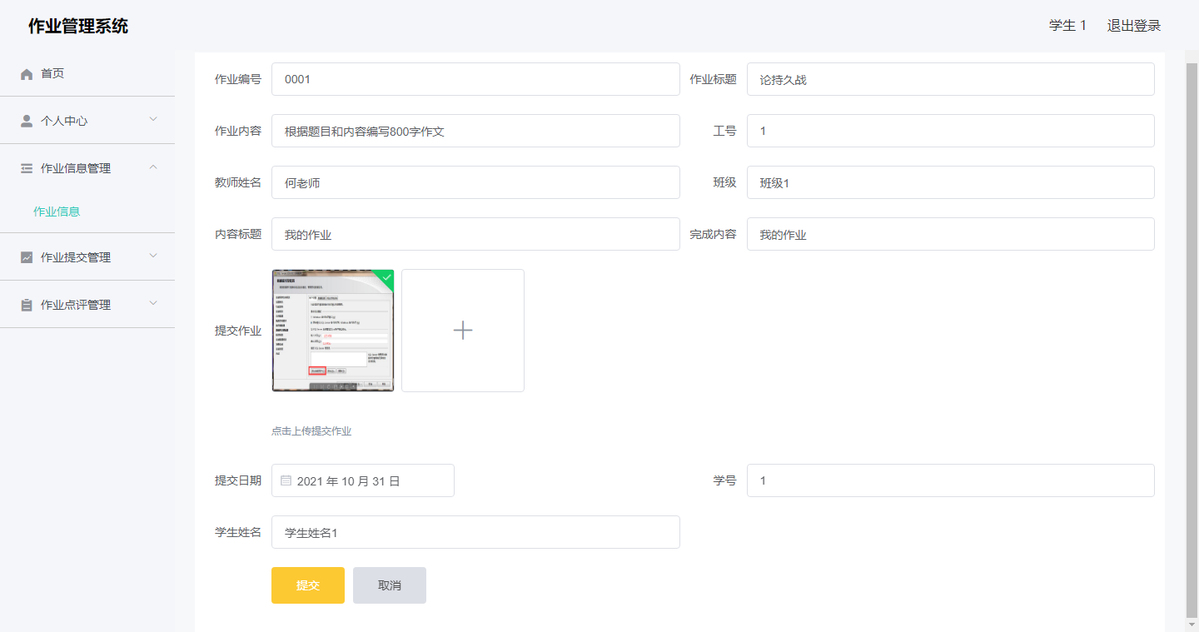The width and height of the screenshot is (1199, 632).
Task: Click the chart icon beside 作业提交管理
Action: (x=27, y=257)
